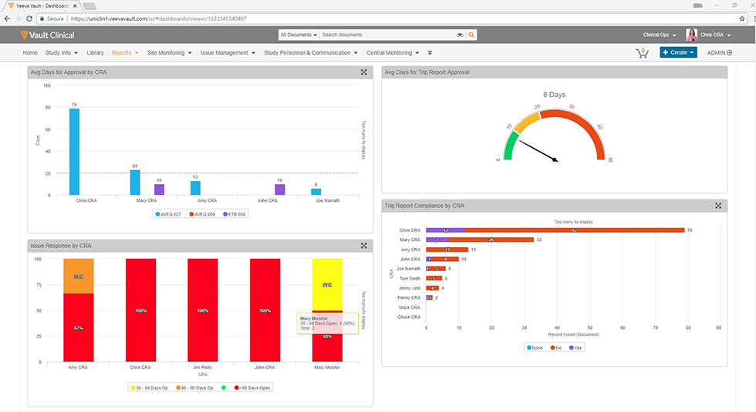
Task: Expand the Avg Days for Approval chart fullscreen
Action: 363,72
